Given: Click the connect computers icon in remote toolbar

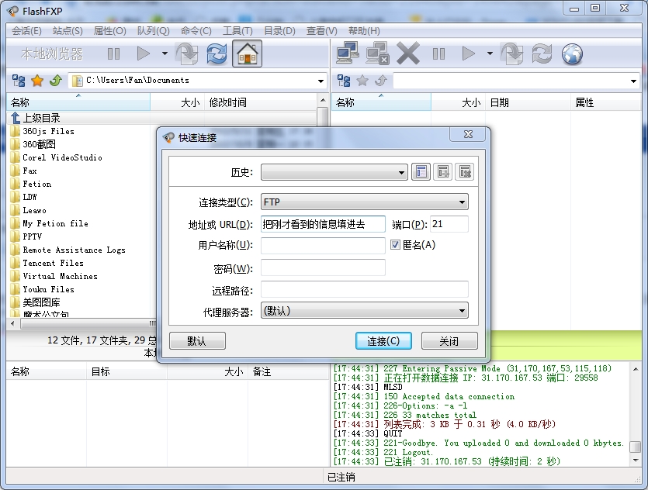Looking at the screenshot, I should point(347,53).
